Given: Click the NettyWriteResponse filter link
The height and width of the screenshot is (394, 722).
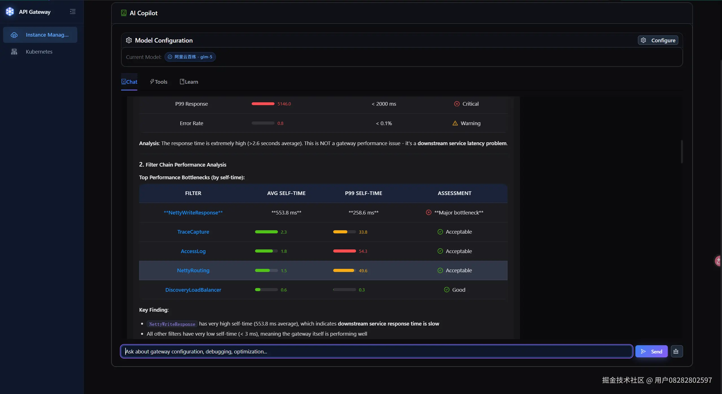Looking at the screenshot, I should 193,213.
